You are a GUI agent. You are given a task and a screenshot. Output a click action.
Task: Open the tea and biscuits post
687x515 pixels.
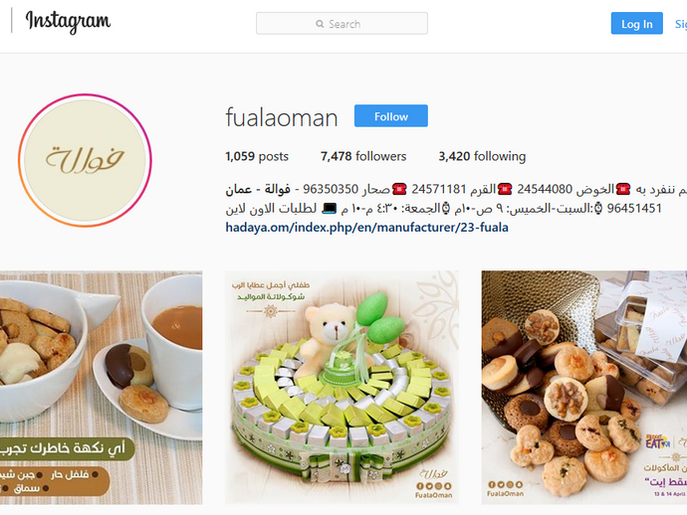coord(102,388)
